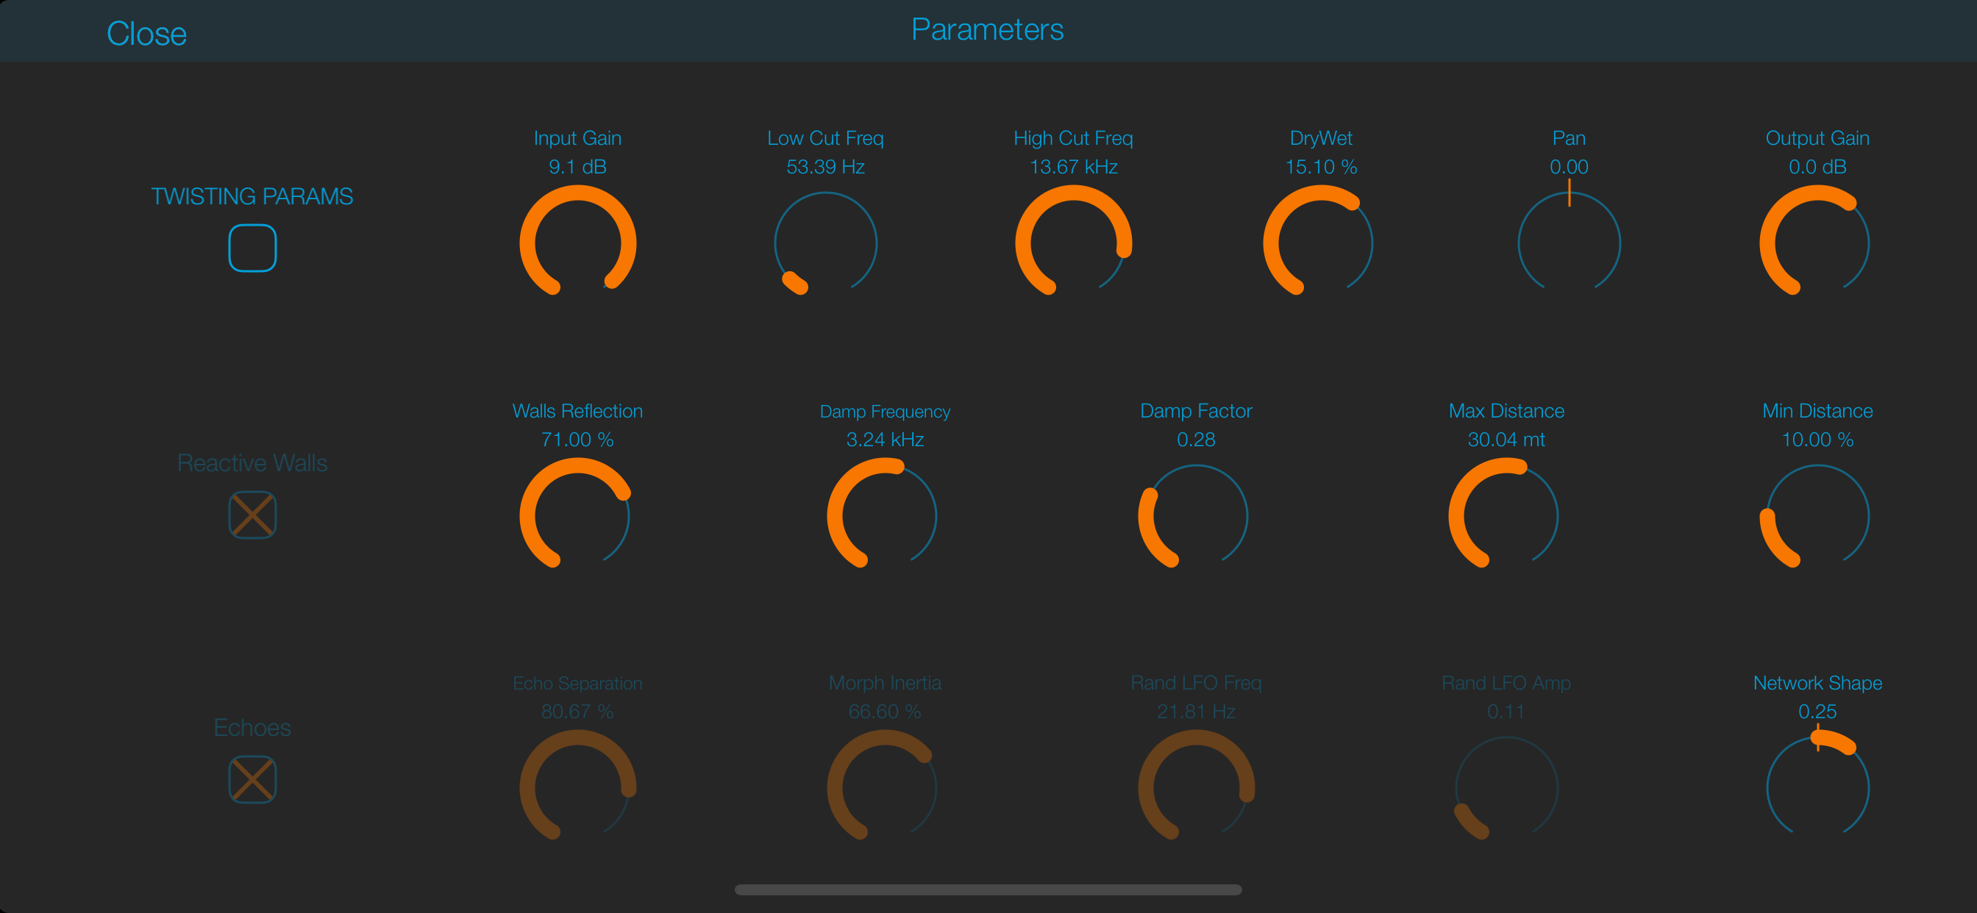Click the 66.60 % Morph Inertia value
The height and width of the screenshot is (913, 1977).
point(885,712)
